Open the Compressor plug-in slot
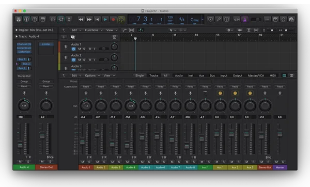The image size is (310, 187). (x=24, y=48)
